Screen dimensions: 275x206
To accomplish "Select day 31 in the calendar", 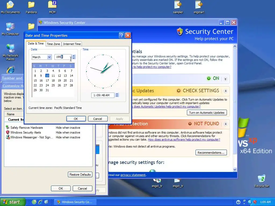I will (x=47, y=90).
